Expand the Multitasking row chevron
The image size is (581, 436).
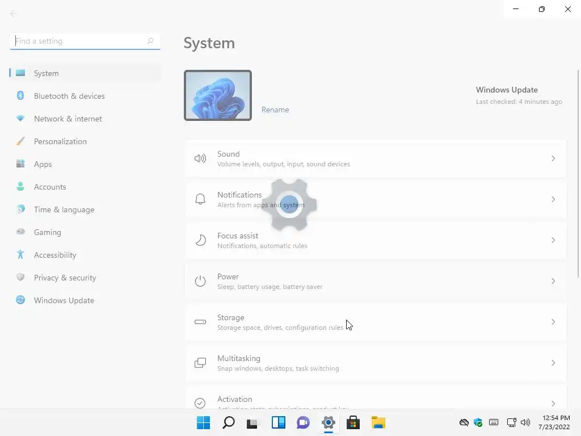[553, 363]
